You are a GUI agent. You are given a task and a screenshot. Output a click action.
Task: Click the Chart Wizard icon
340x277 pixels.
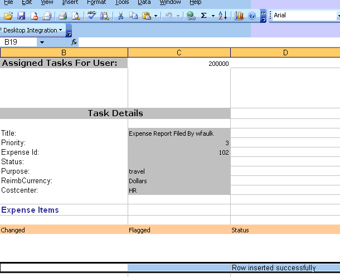click(x=239, y=16)
